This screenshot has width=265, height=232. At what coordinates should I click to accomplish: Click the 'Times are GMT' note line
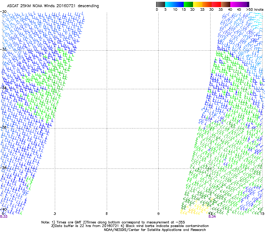pyautogui.click(x=113, y=222)
